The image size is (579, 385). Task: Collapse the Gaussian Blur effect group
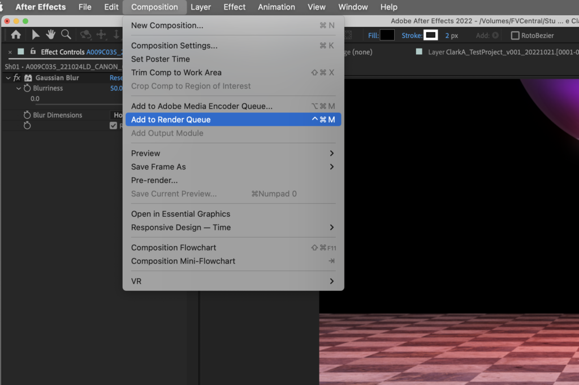pos(8,78)
